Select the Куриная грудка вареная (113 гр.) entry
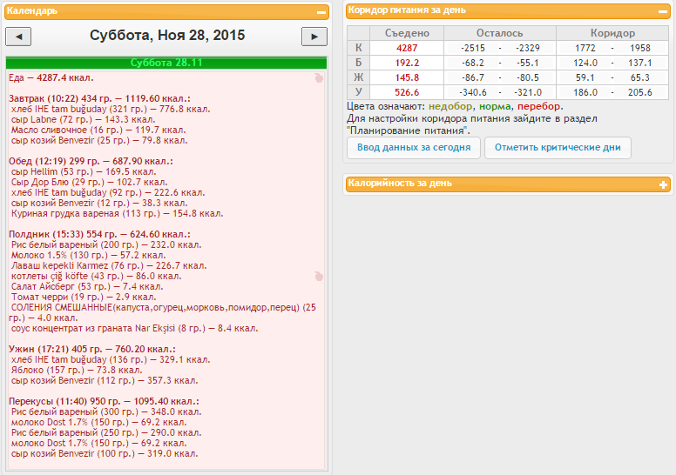Screen dimensions: 676x475 (118, 214)
